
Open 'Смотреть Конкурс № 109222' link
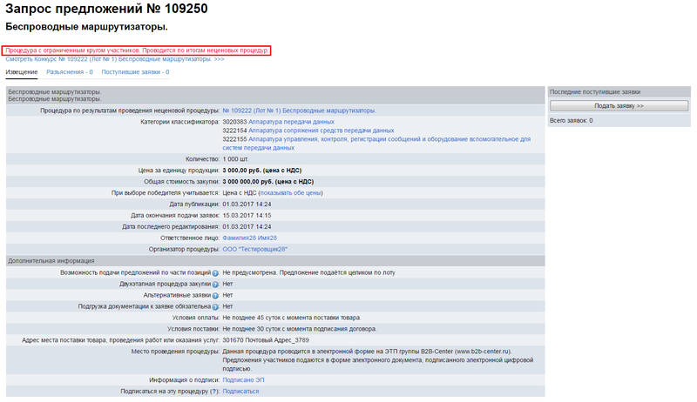[115, 59]
